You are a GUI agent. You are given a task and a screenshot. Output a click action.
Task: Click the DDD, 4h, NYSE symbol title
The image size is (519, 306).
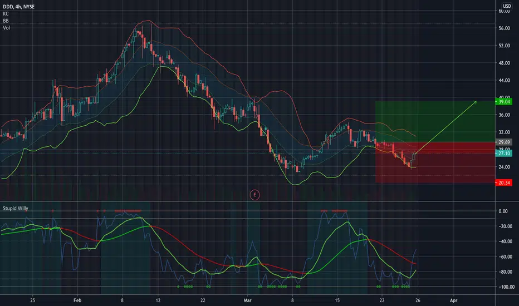(18, 7)
